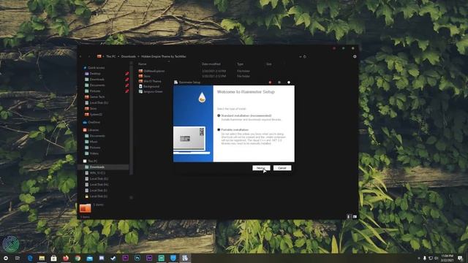The image size is (468, 263).
Task: Go back with Explorer back arrow
Action: 80,56
